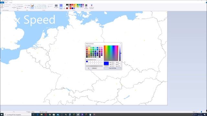This screenshot has height=116, width=207.
Task: Click the Rot (red) value field
Action: (119, 62)
